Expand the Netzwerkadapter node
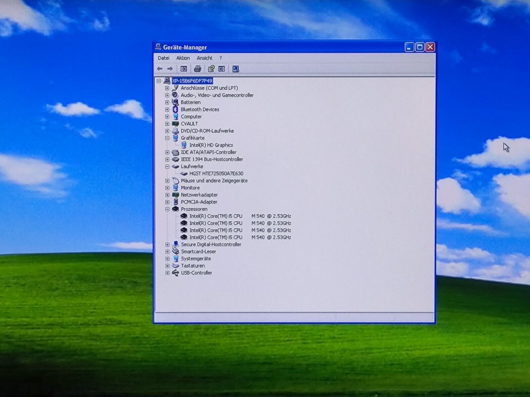The image size is (530, 397). tap(167, 195)
